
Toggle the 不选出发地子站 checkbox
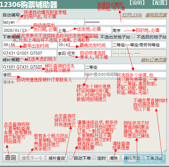click(x=97, y=36)
